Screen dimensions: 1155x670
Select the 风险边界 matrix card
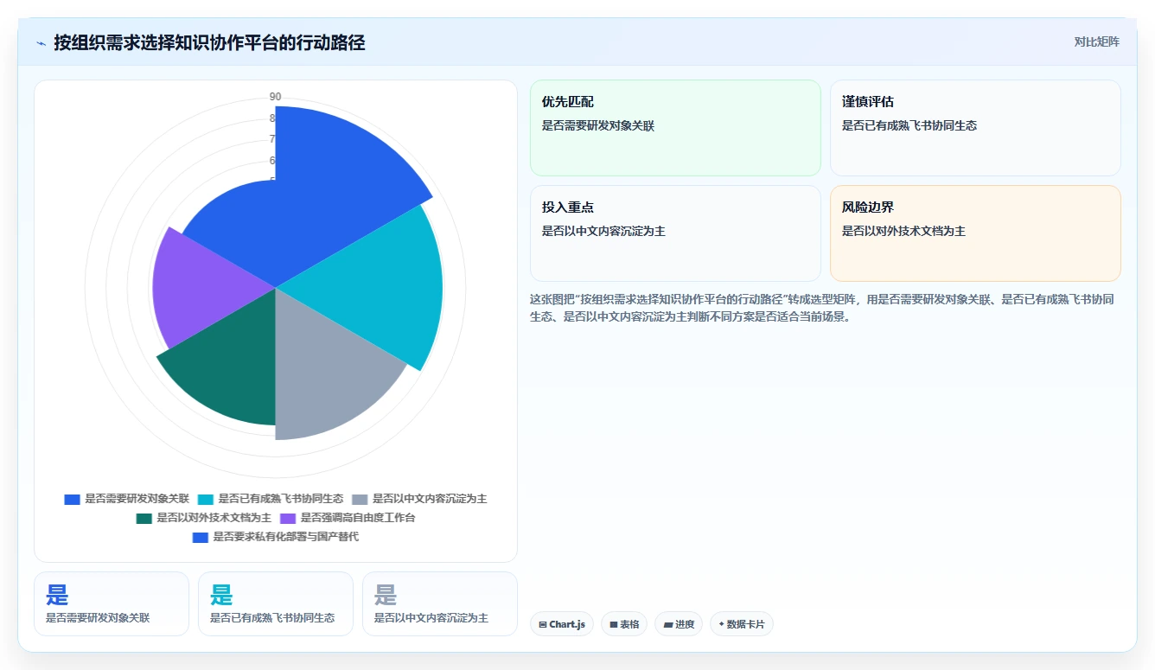click(975, 233)
